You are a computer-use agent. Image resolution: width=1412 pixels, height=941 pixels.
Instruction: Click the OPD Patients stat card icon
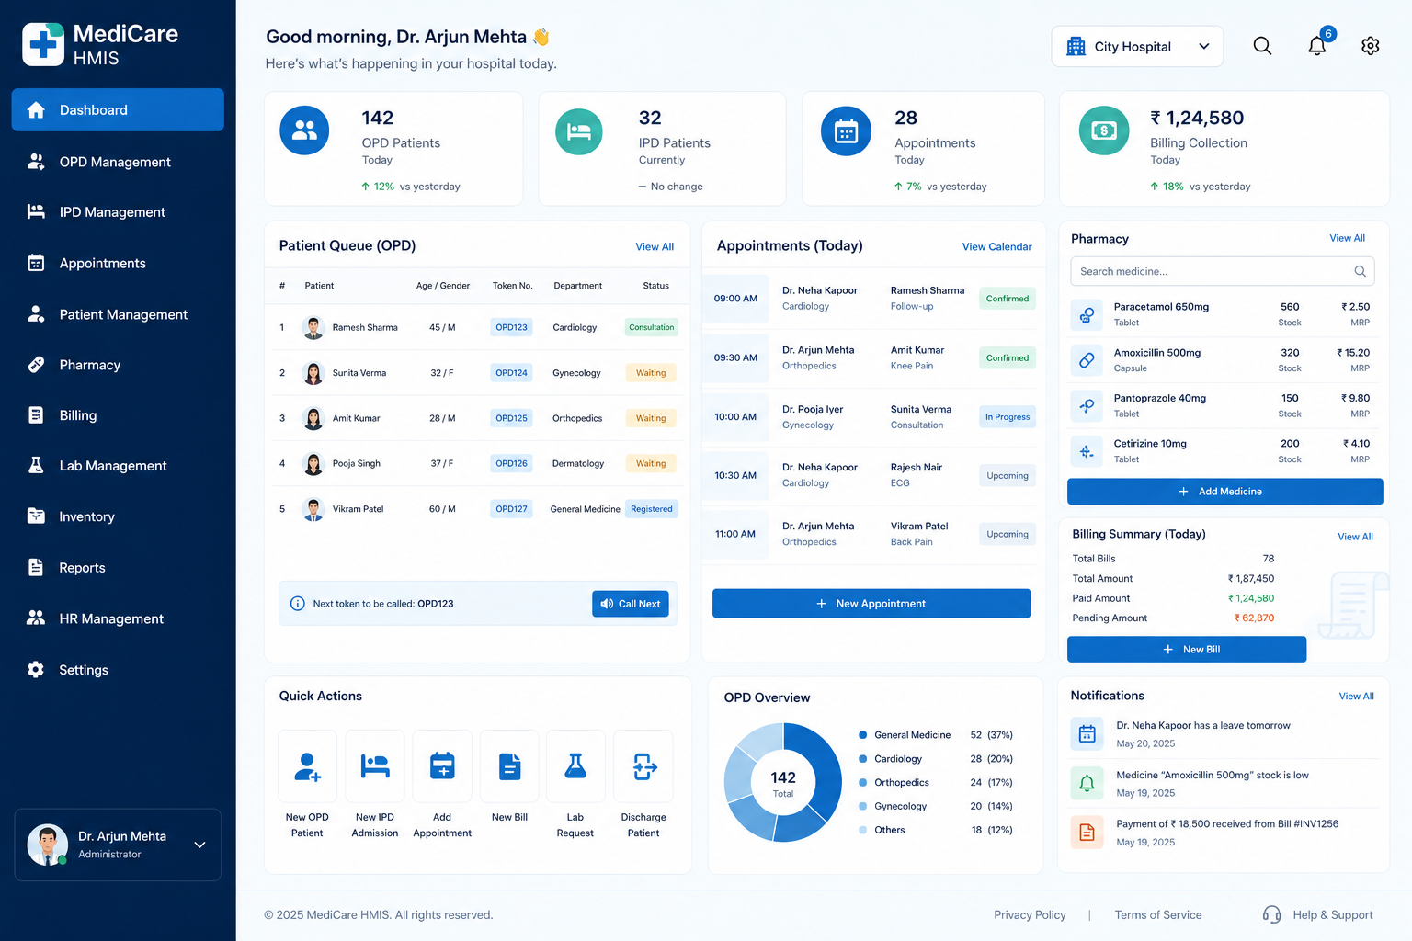pyautogui.click(x=304, y=131)
